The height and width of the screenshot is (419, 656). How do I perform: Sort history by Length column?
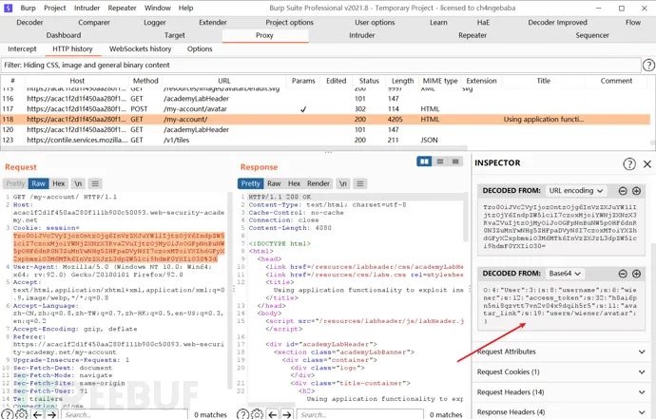402,81
